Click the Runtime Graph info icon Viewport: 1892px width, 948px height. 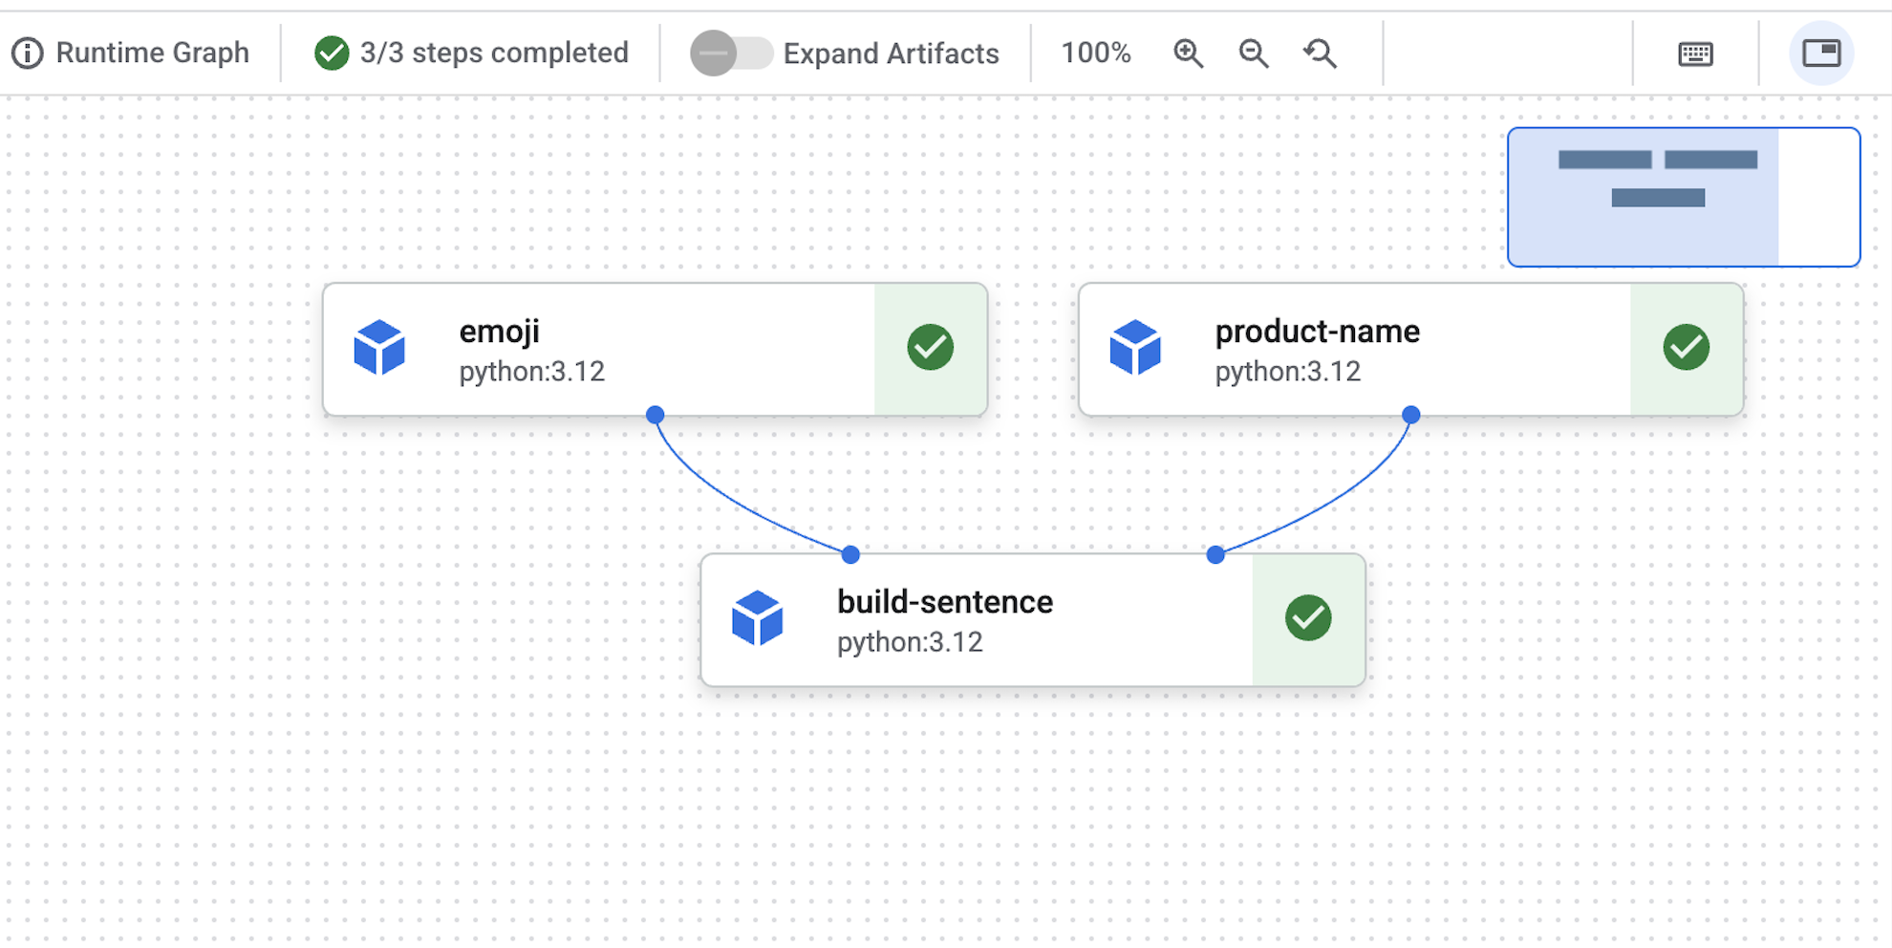click(x=28, y=53)
